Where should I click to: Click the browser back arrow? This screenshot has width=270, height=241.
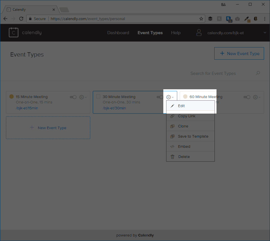pos(5,19)
